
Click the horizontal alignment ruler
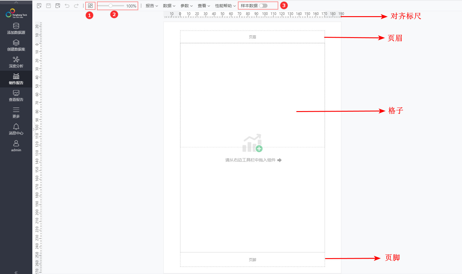click(252, 15)
